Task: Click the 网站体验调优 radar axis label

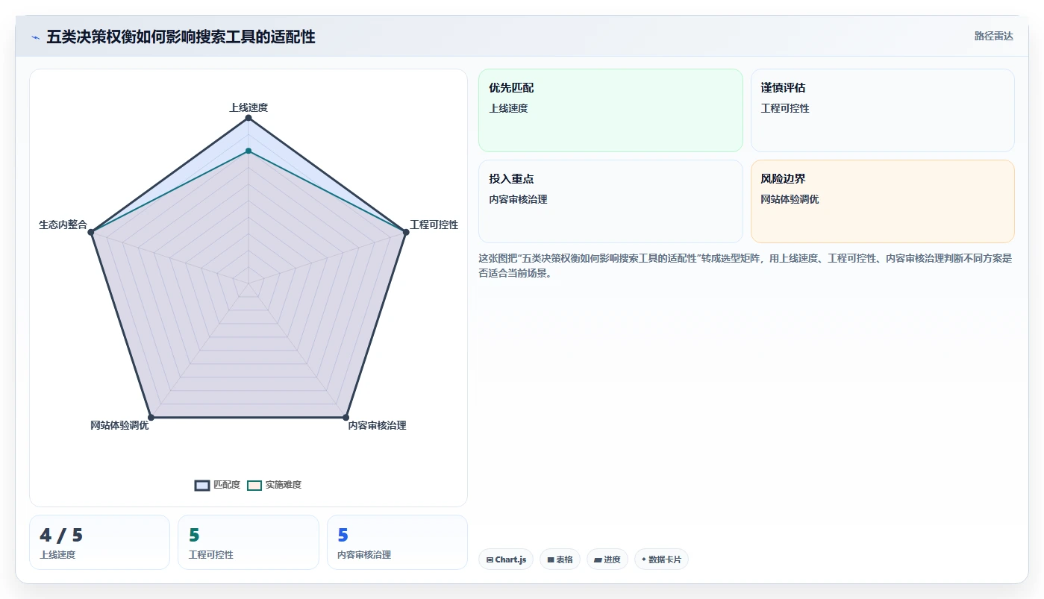Action: pos(119,425)
